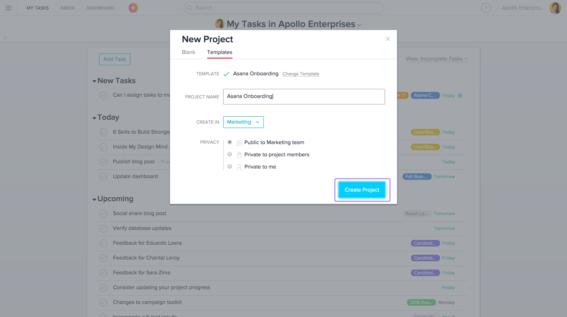
Task: Open the help question mark icon
Action: coord(485,8)
